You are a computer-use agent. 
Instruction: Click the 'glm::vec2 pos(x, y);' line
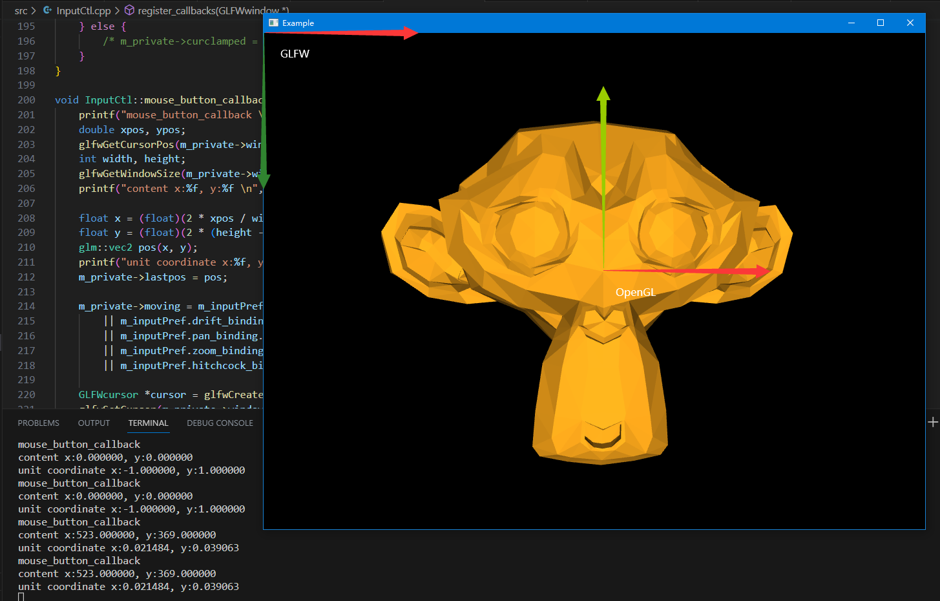pyautogui.click(x=138, y=248)
